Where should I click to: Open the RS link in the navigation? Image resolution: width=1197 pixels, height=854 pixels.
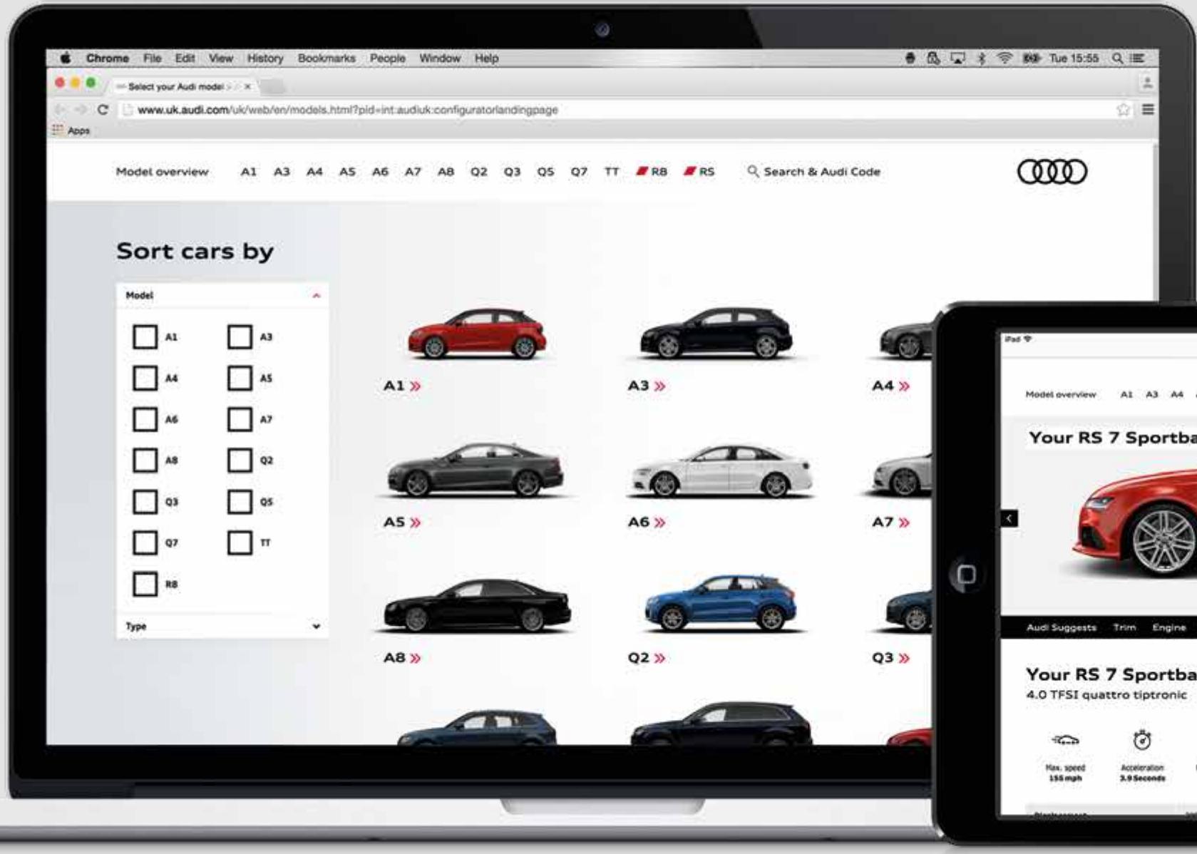(699, 172)
